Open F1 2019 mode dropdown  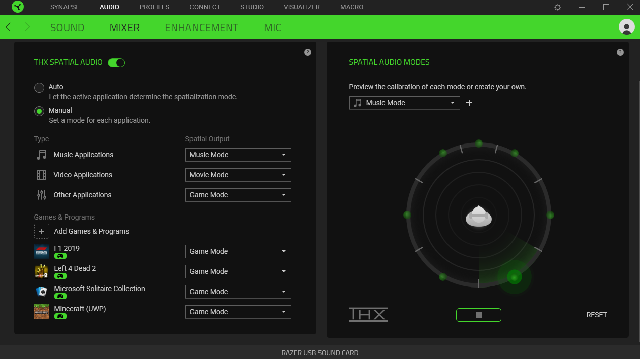(x=238, y=251)
